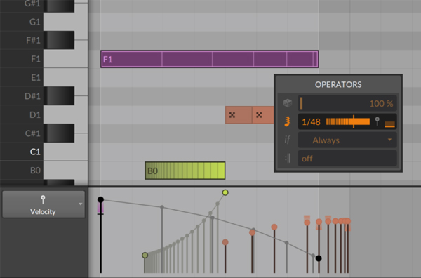The height and width of the screenshot is (278, 421).
Task: Click the Recurrence 'off' field
Action: click(347, 158)
